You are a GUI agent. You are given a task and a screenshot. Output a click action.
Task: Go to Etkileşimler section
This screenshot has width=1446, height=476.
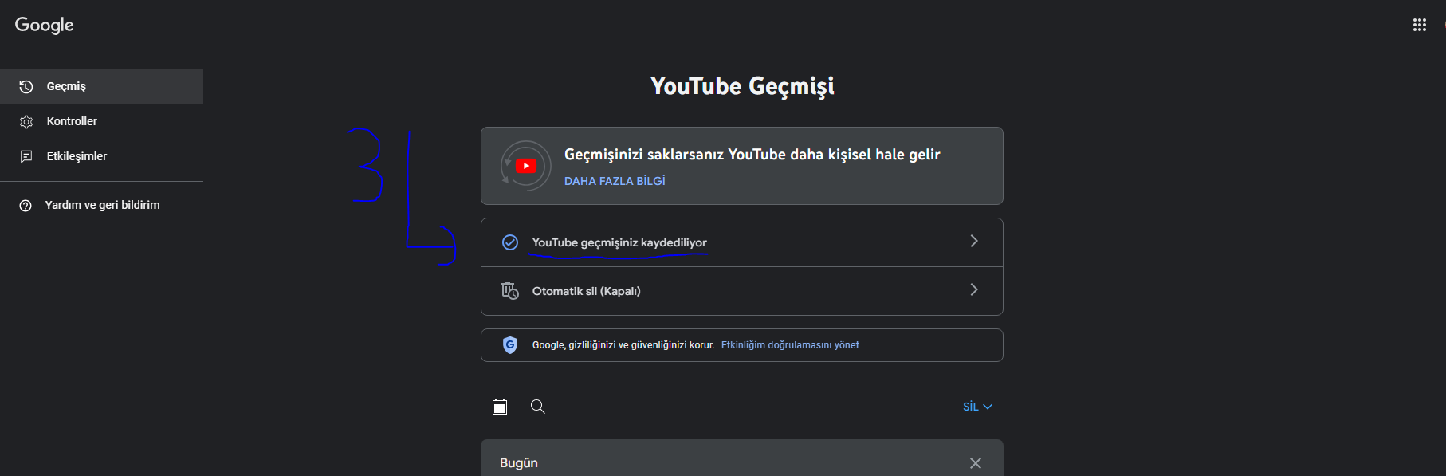click(101, 157)
